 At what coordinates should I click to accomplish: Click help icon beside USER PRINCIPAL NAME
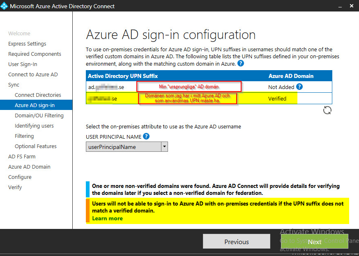[x=146, y=137]
